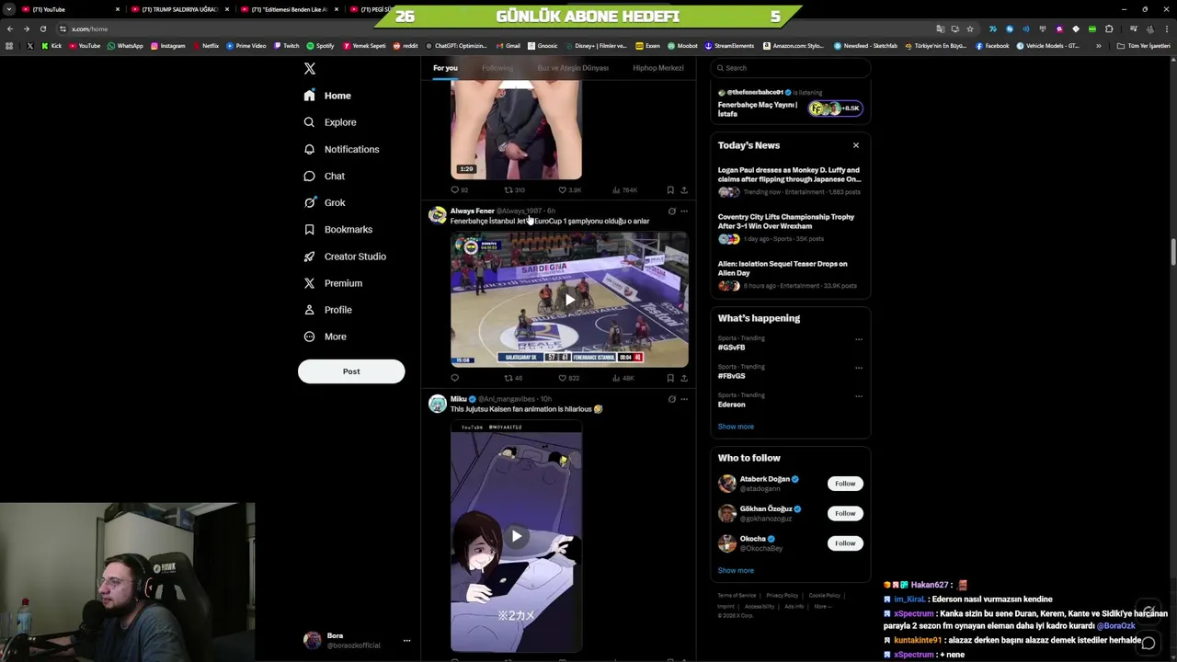
Task: Reply to the Always Fener post
Action: tap(454, 378)
